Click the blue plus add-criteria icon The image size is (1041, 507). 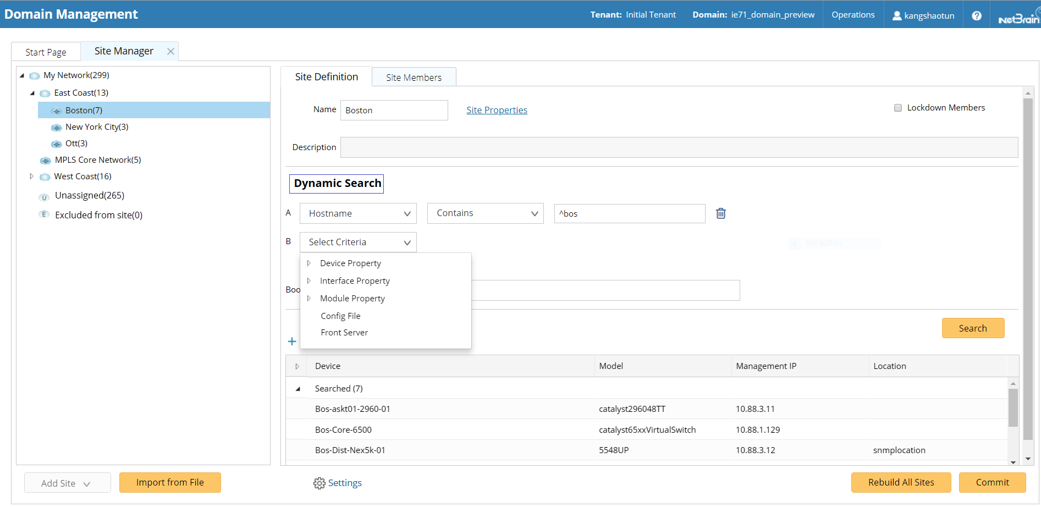click(292, 341)
